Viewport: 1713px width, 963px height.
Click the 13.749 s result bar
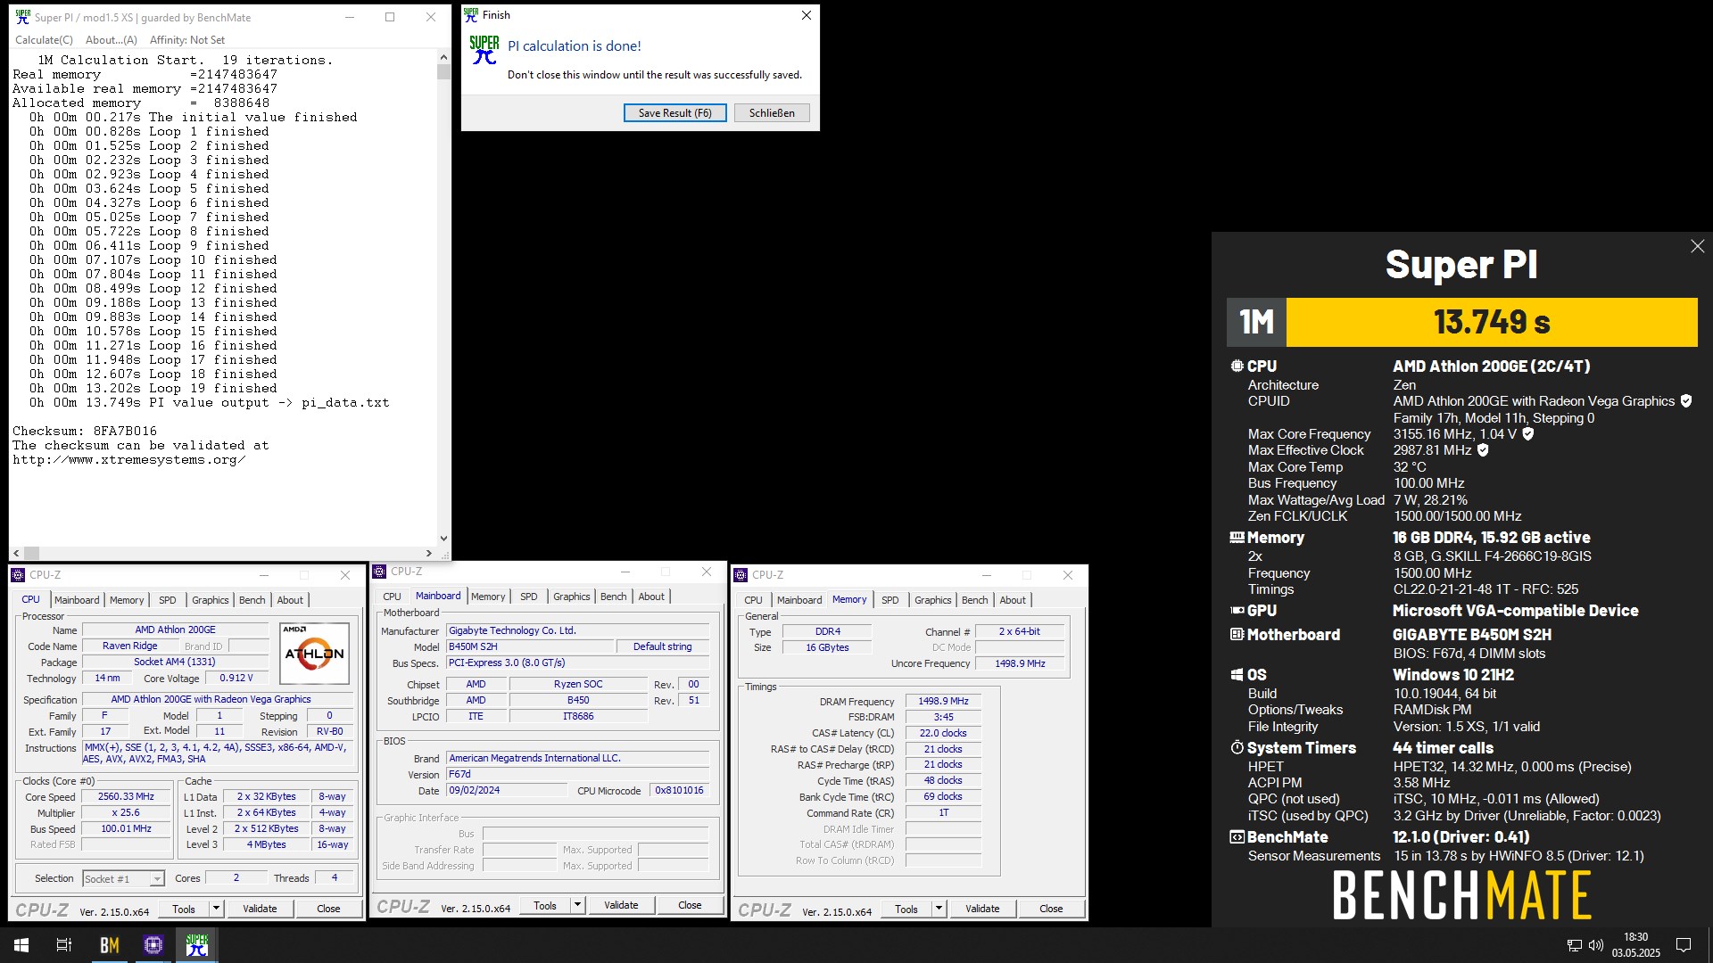click(x=1492, y=322)
